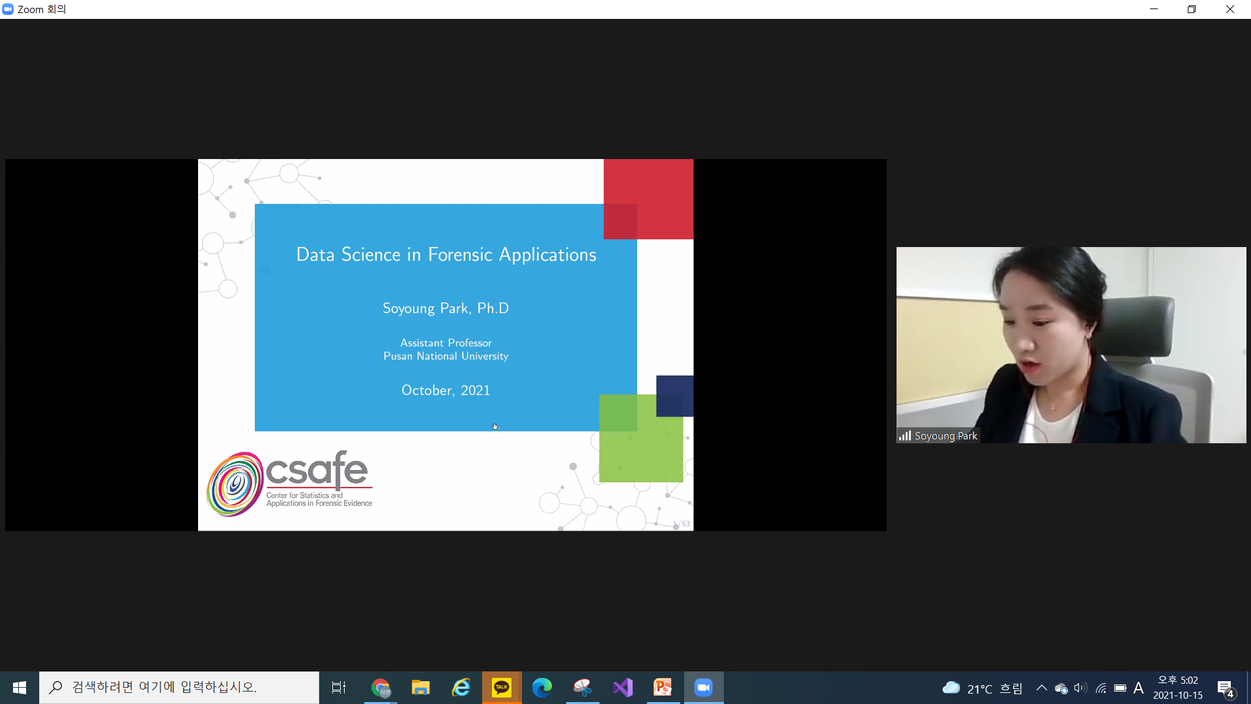Click the shared slide title area
Viewport: 1251px width, 704px height.
pyautogui.click(x=446, y=254)
